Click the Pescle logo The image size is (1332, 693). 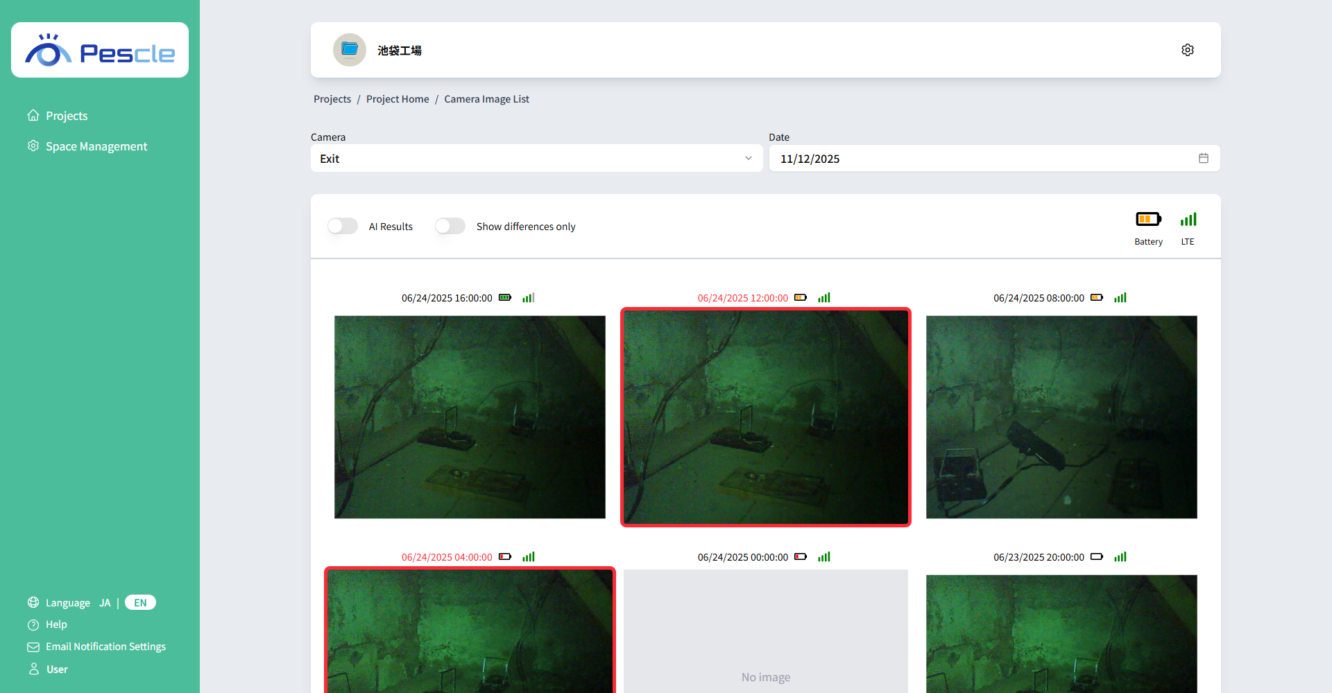(99, 49)
